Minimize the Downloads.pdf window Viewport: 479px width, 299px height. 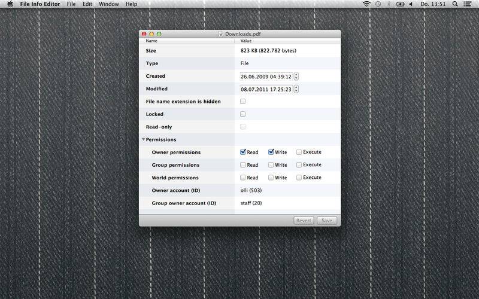151,34
